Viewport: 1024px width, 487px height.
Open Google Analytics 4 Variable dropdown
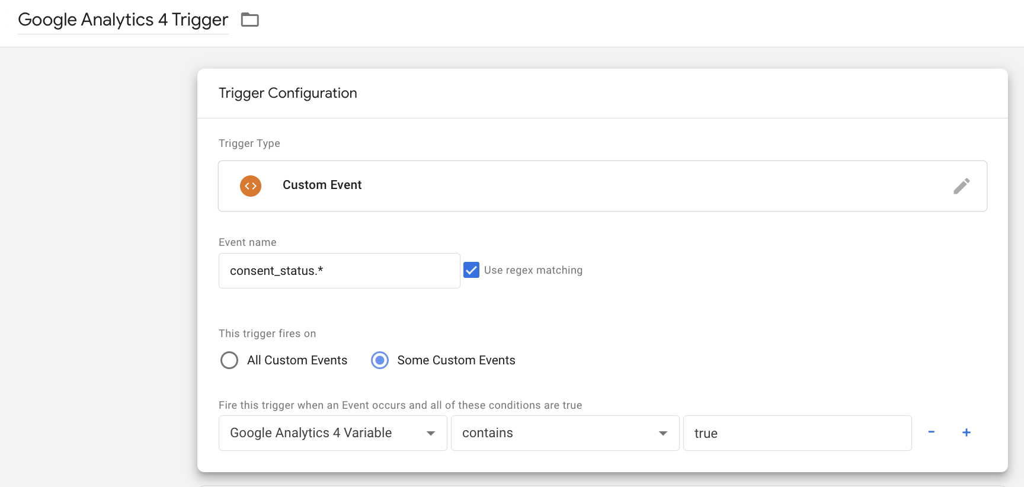pyautogui.click(x=333, y=433)
